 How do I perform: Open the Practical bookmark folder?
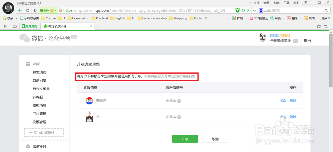pyautogui.click(x=100, y=18)
